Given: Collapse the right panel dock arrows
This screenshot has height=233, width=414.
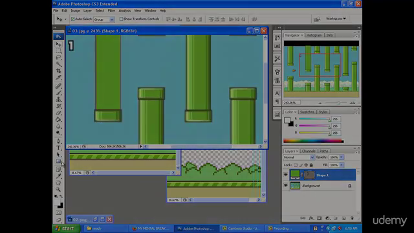Looking at the screenshot, I should coord(359,27).
